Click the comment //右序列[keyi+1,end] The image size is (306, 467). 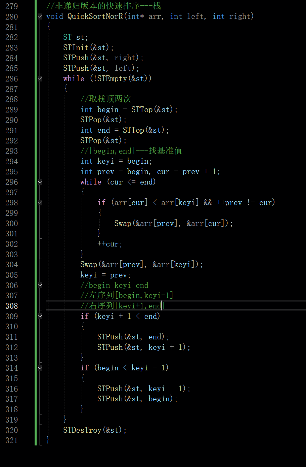click(x=123, y=306)
